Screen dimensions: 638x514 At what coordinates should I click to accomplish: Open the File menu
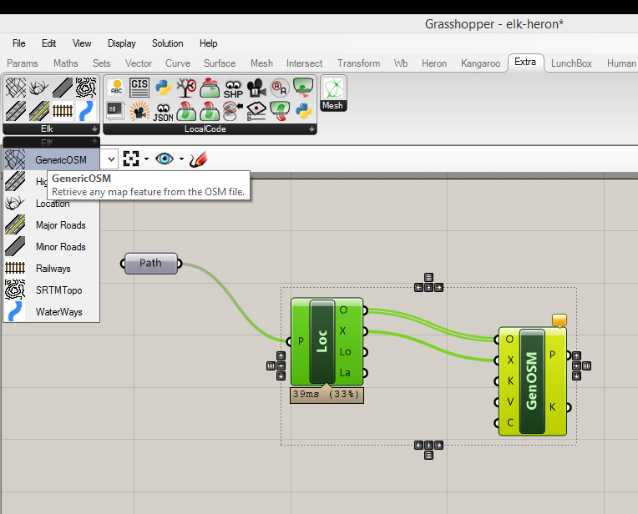pyautogui.click(x=18, y=43)
